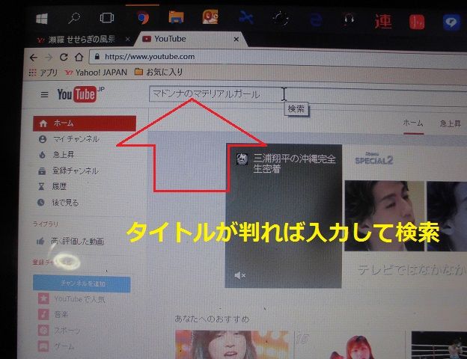Toggle the YouTube hamburger guide menu

pos(44,95)
